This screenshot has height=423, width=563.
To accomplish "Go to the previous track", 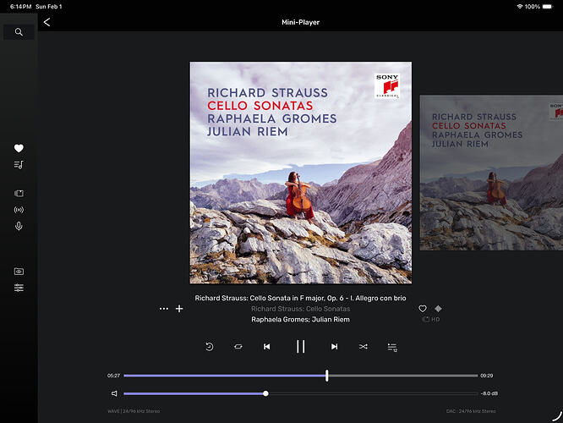I will (x=267, y=347).
